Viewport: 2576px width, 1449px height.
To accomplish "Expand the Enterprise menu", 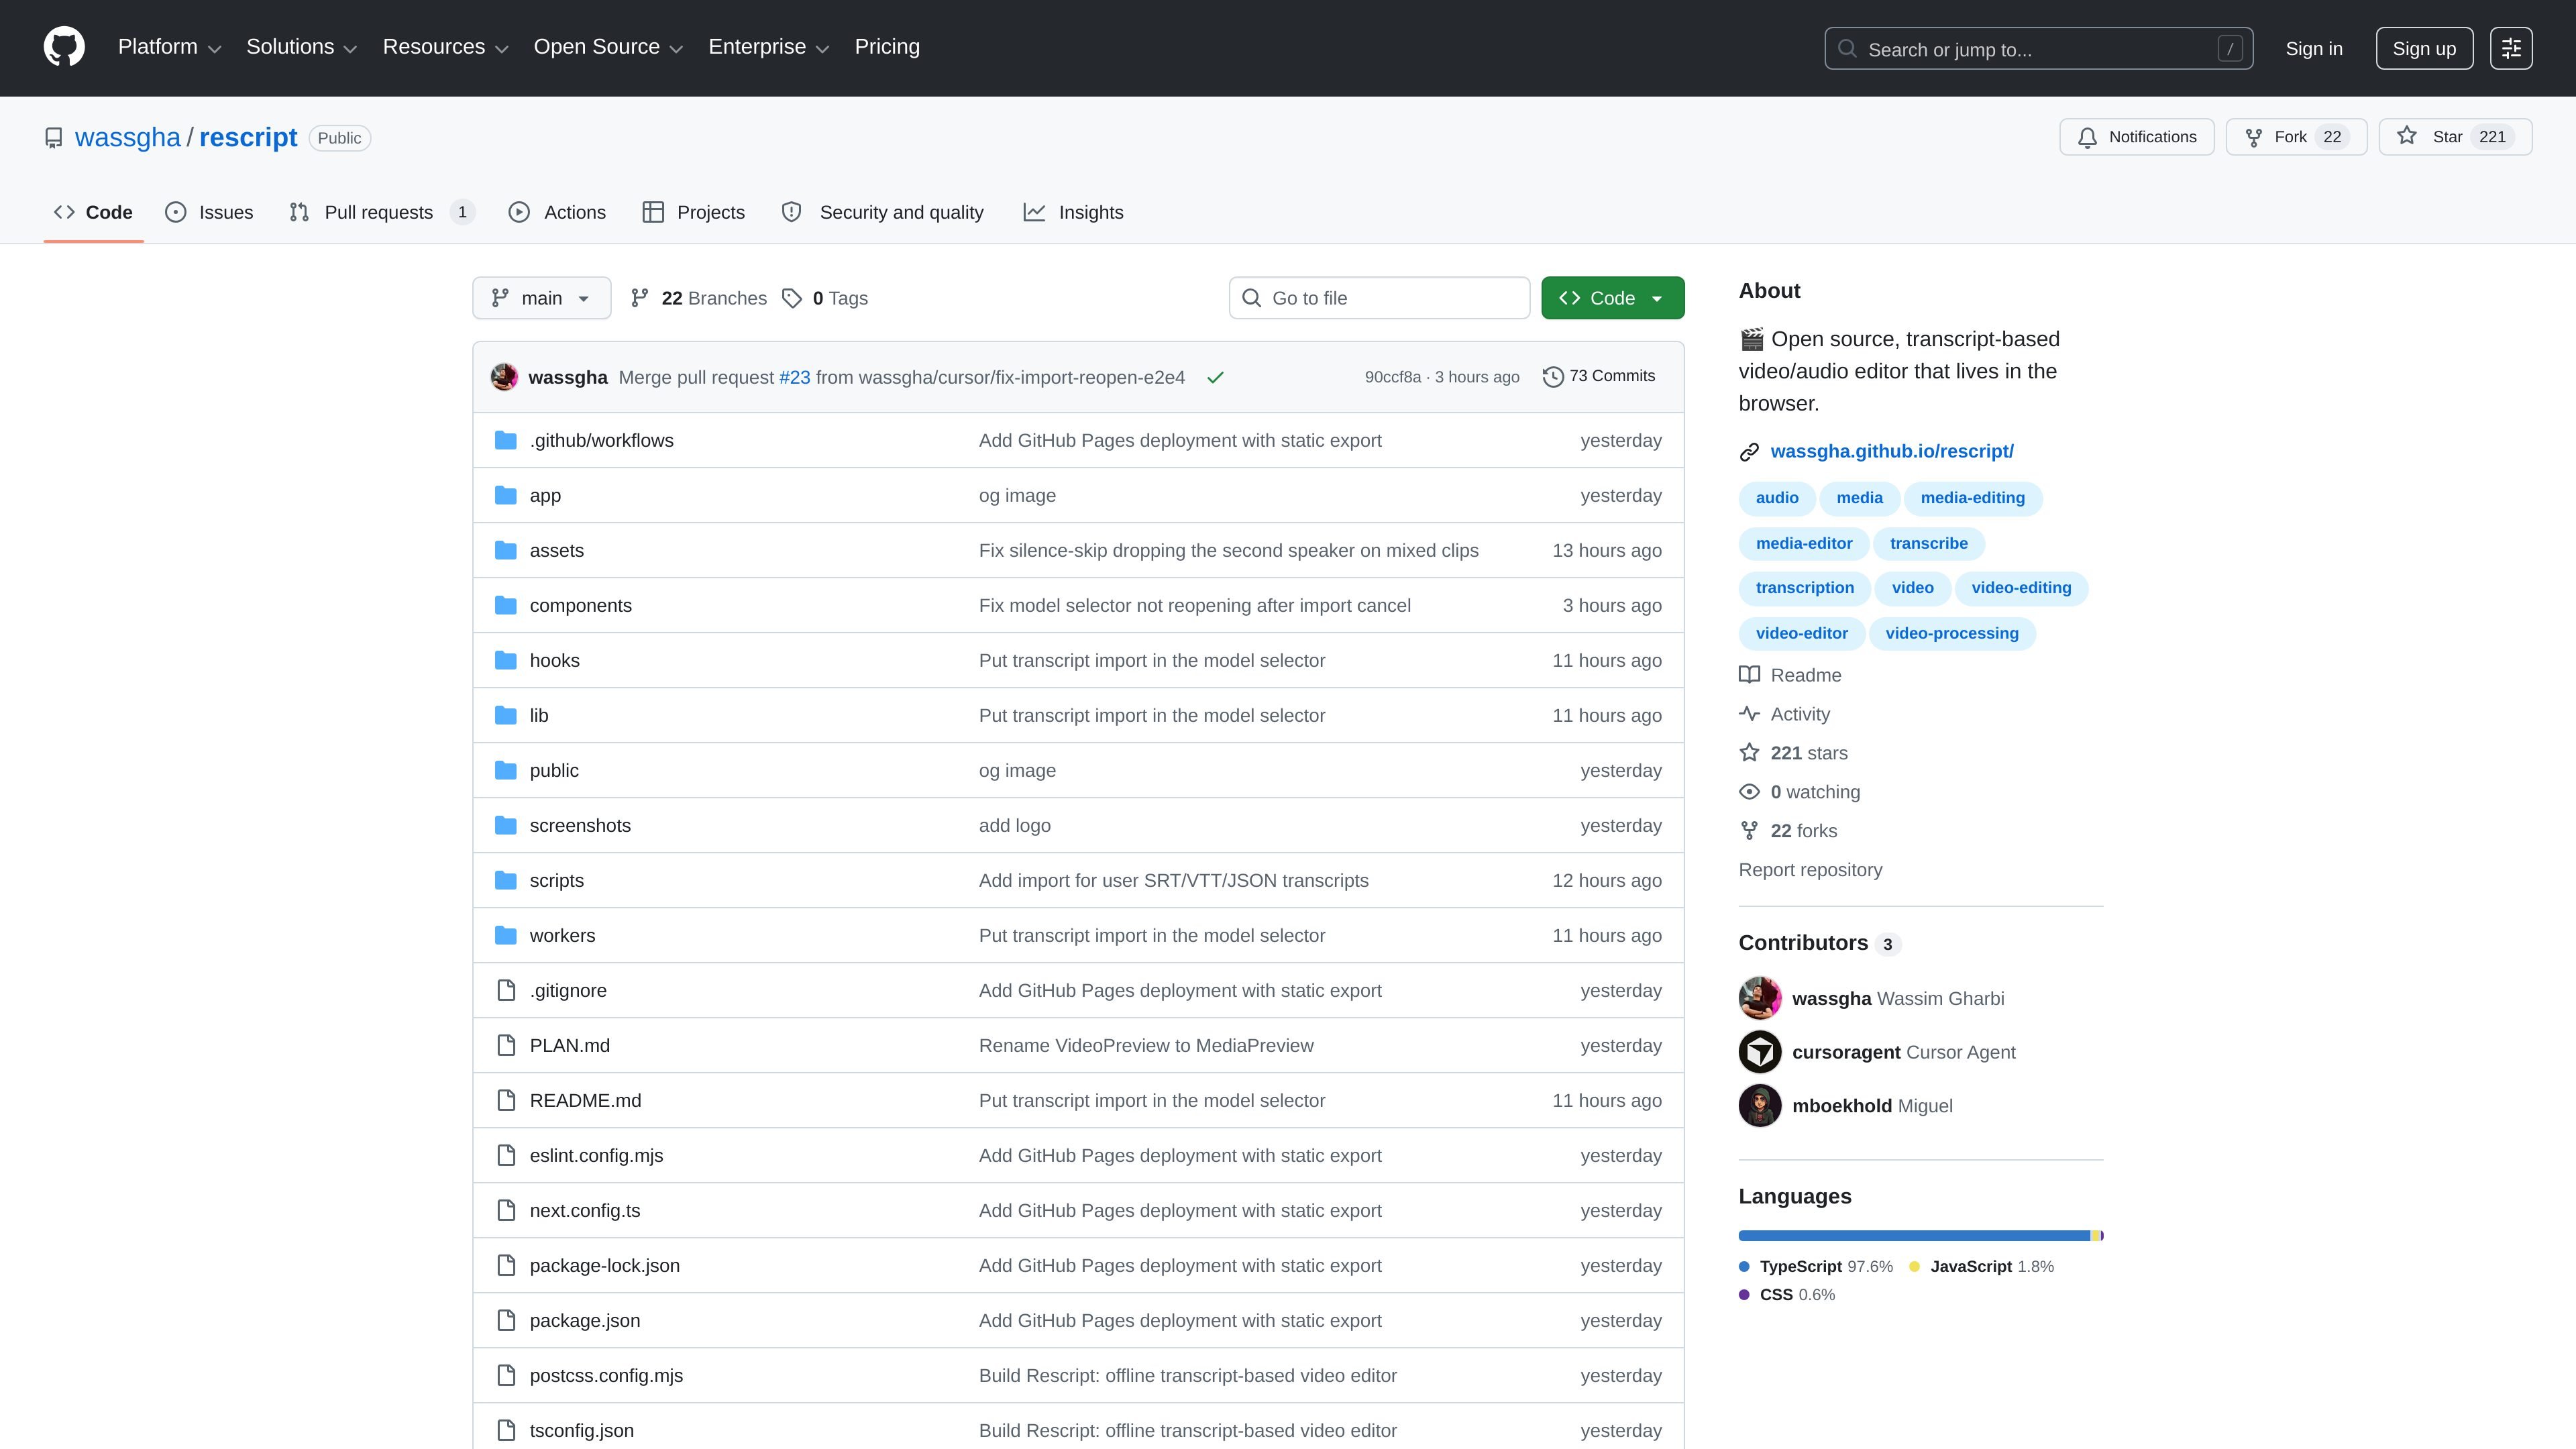I will 768,47.
